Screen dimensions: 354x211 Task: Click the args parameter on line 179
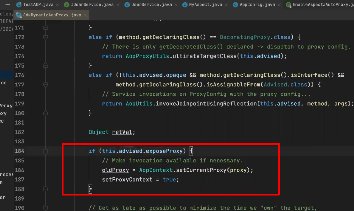tap(341, 104)
